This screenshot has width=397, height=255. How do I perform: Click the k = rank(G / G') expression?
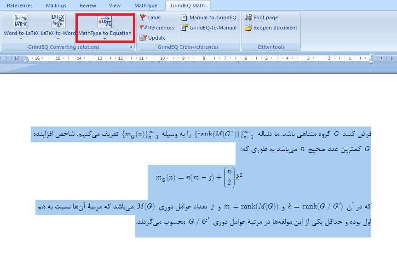[316, 206]
